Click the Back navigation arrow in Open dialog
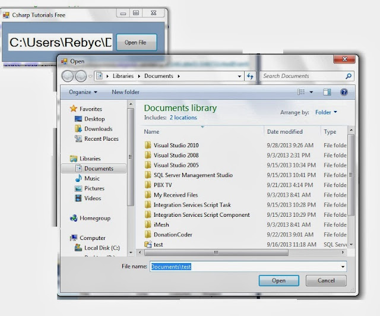 coord(67,76)
